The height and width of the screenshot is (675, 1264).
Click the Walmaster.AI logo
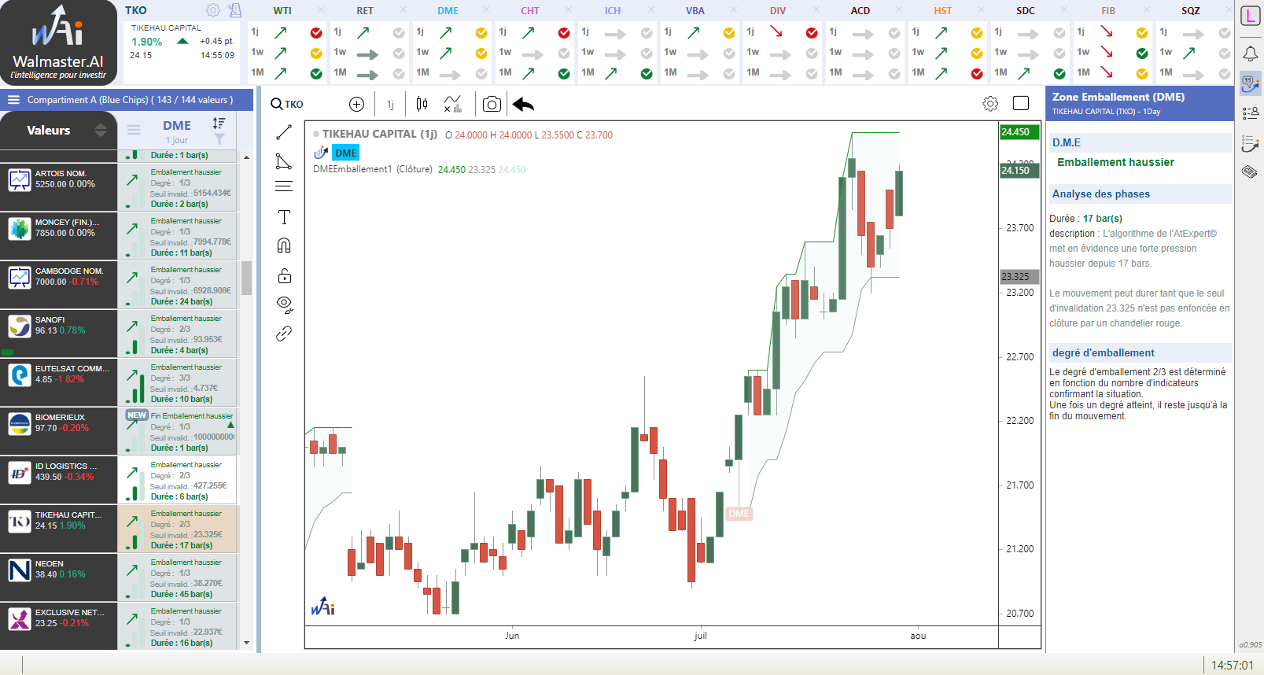(59, 42)
